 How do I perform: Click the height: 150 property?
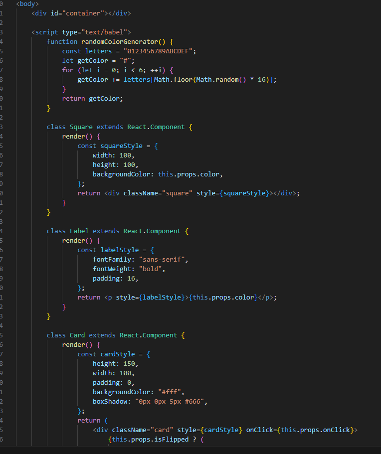(x=114, y=364)
